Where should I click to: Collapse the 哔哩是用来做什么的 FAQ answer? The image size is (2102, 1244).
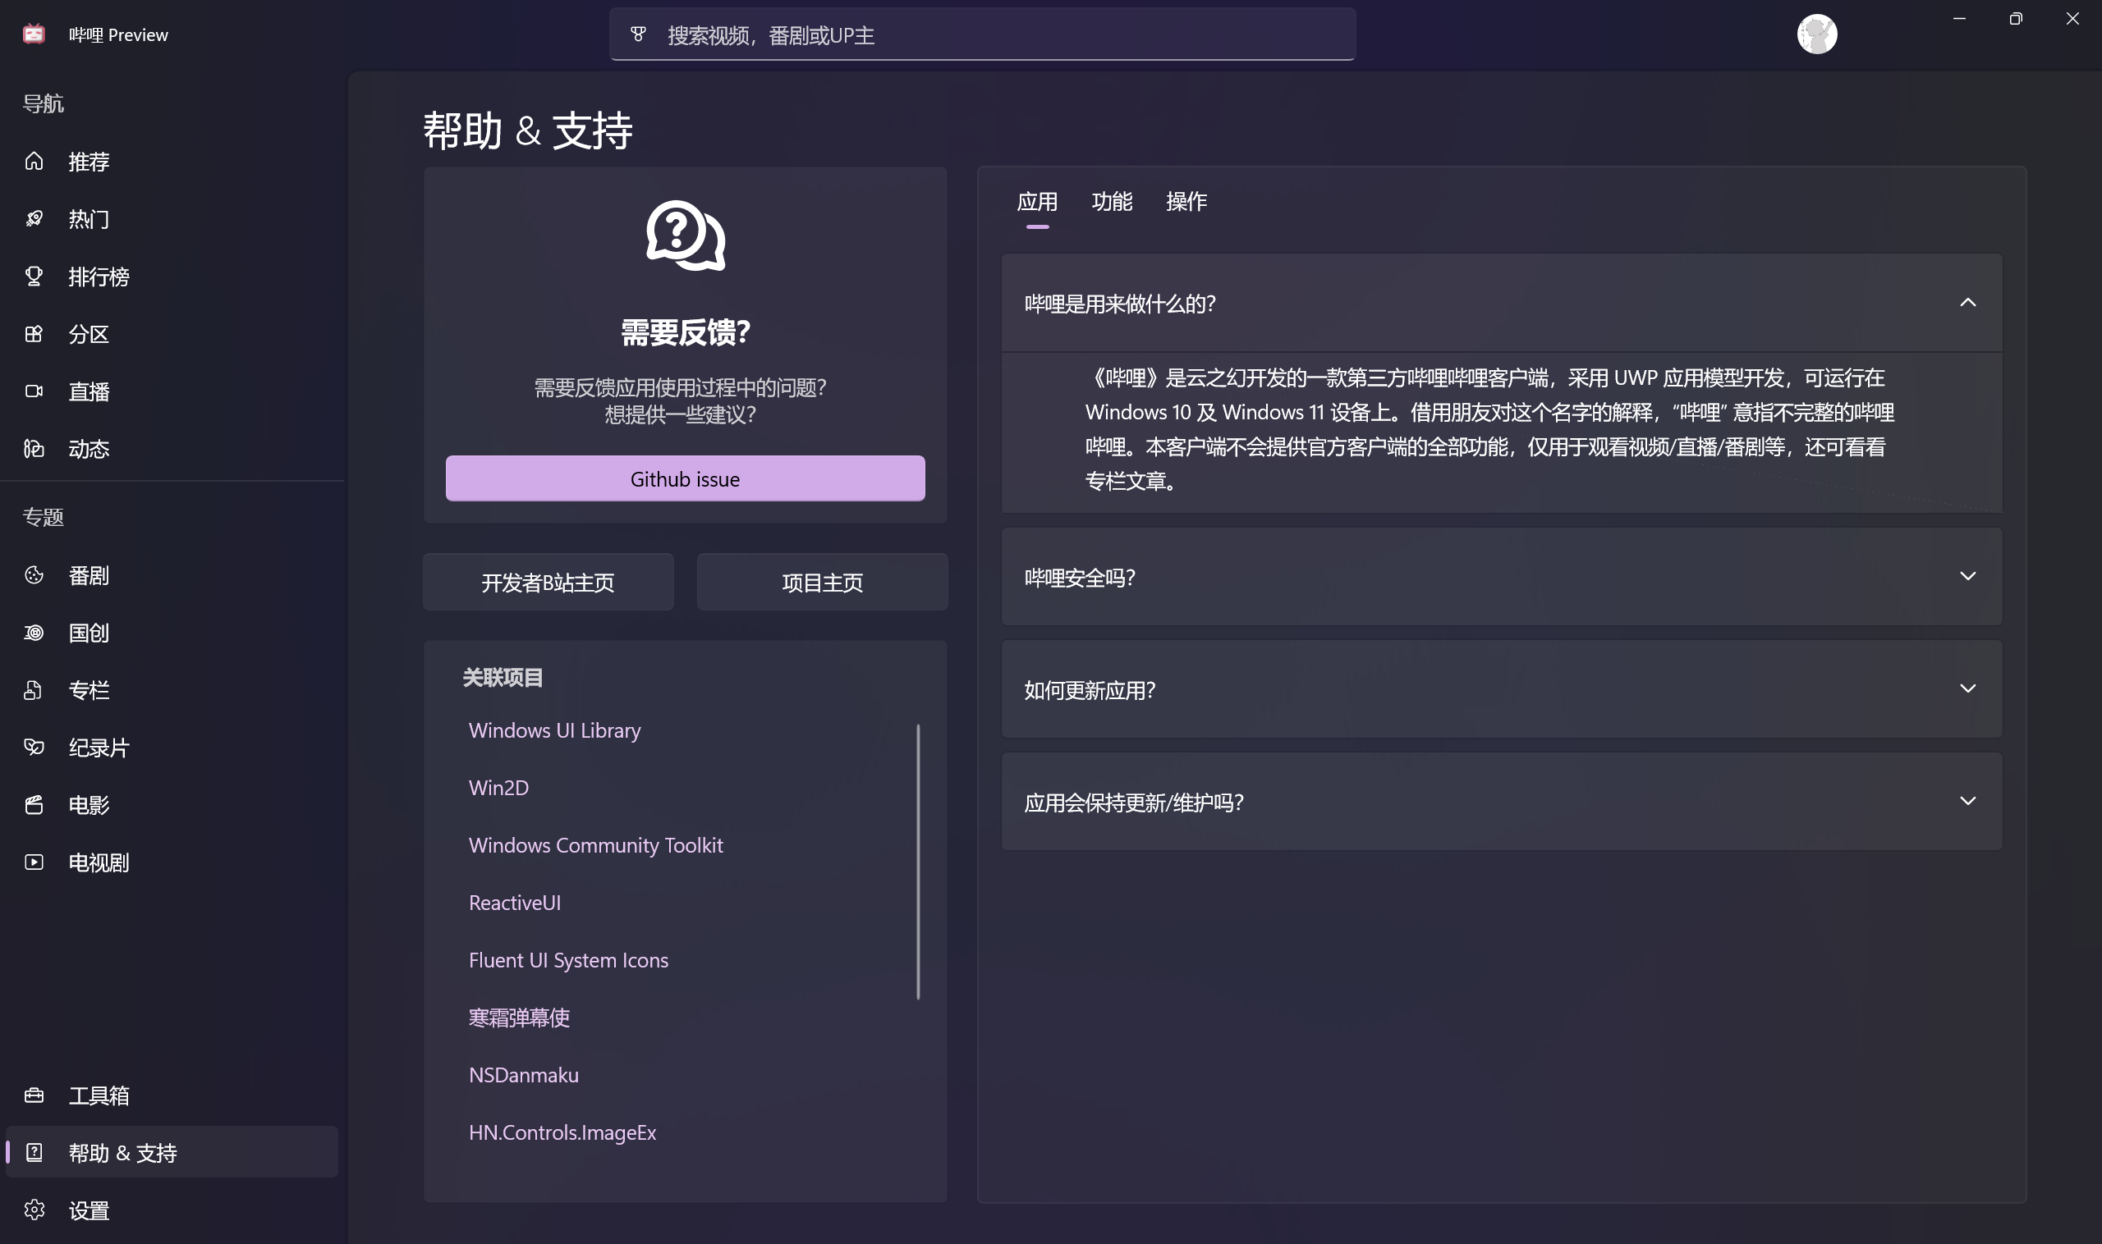pyautogui.click(x=1968, y=303)
